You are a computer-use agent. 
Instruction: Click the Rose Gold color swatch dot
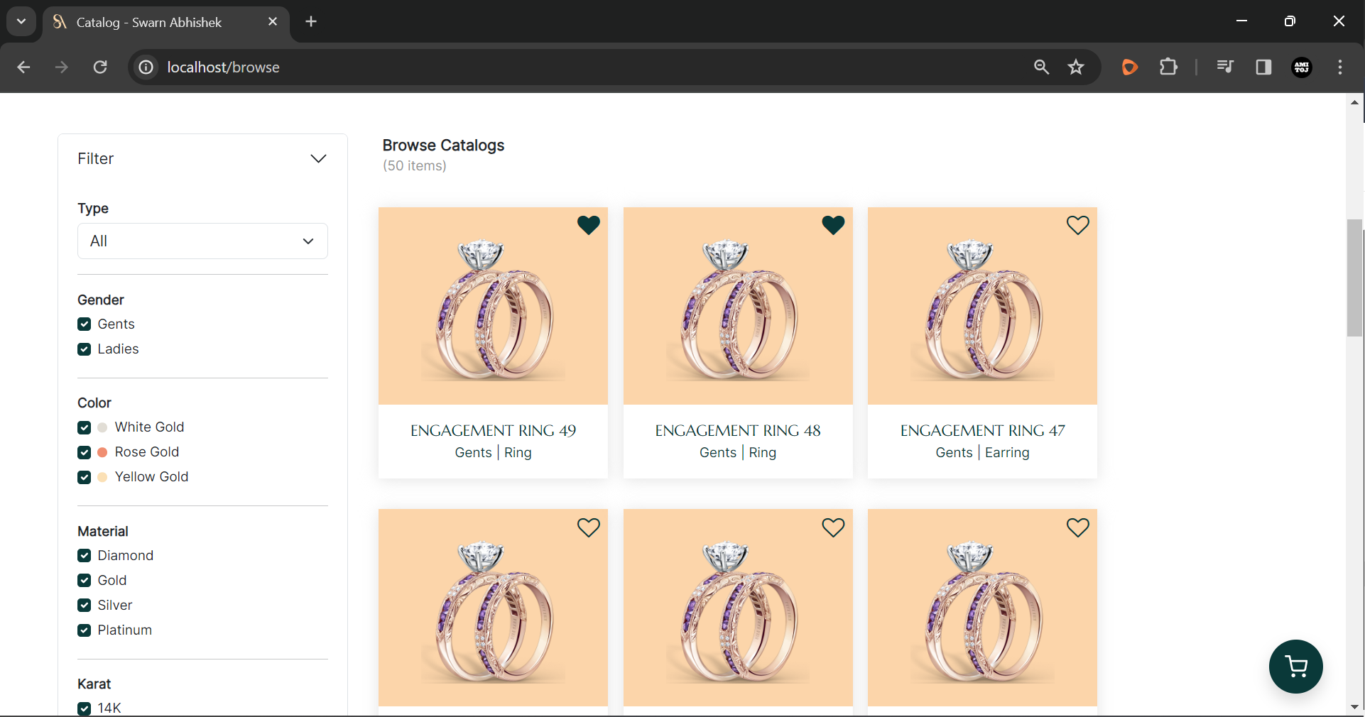[x=102, y=452]
